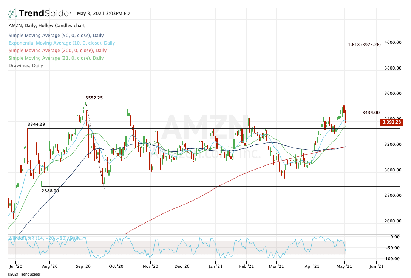
Task: Click the 3800.00 price axis label
Action: tap(392, 68)
